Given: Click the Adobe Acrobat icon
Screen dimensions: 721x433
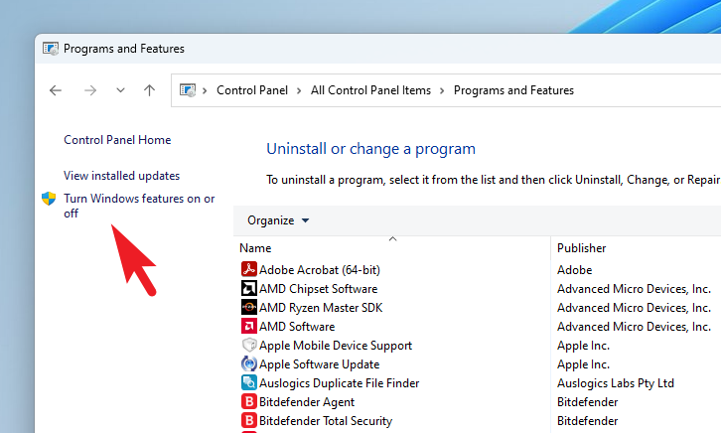Looking at the screenshot, I should (248, 269).
